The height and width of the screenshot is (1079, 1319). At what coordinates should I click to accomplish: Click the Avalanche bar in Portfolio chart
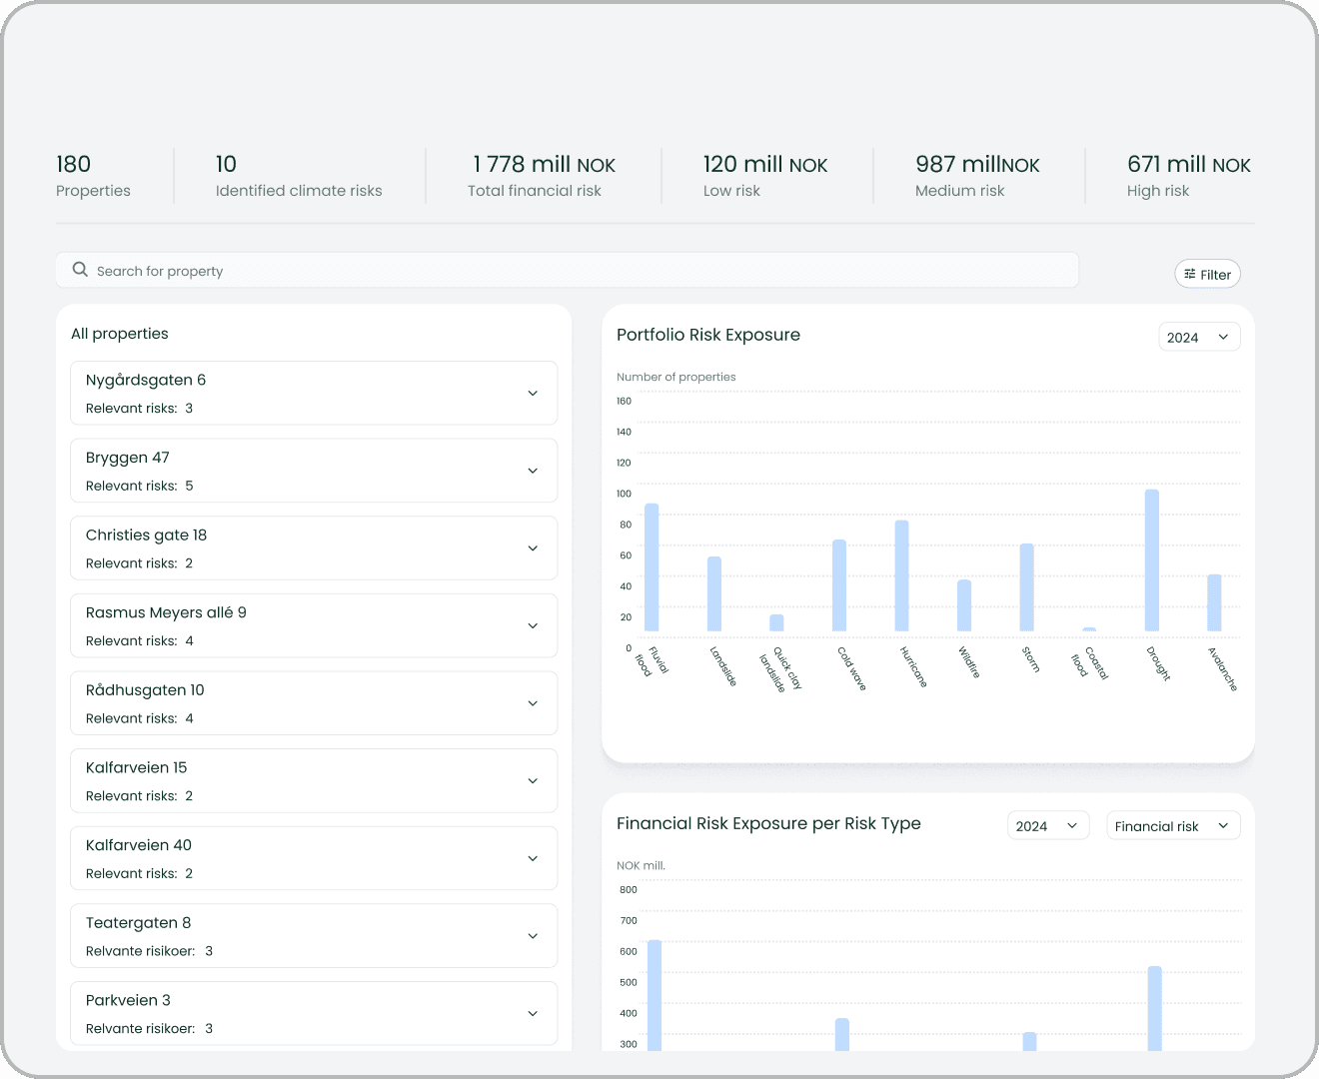pyautogui.click(x=1214, y=602)
